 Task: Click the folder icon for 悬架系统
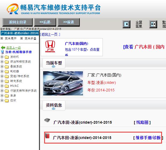[x=7, y=67]
